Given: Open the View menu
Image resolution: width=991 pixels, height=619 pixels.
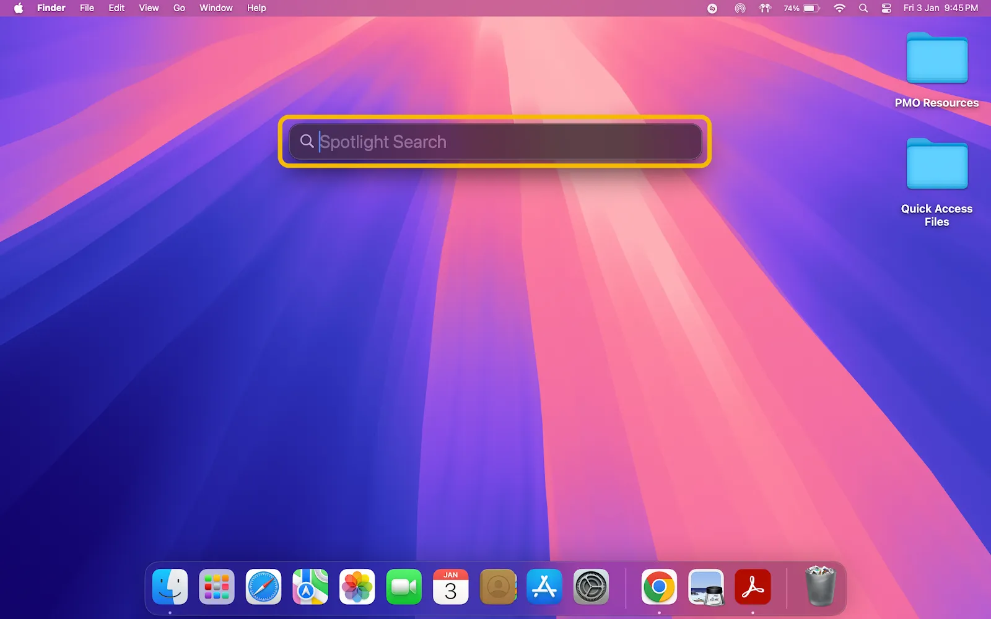Looking at the screenshot, I should 149,8.
